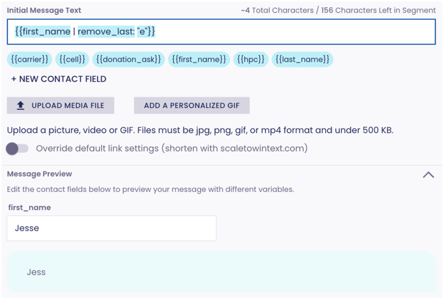Collapse the Message Preview section chevron
This screenshot has width=443, height=298.
point(428,175)
